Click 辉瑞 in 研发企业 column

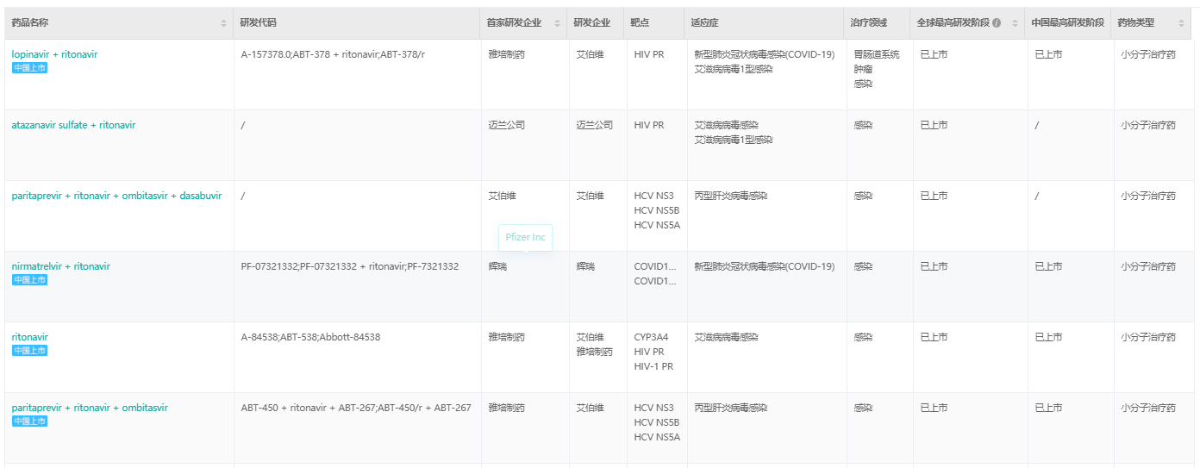tap(586, 266)
